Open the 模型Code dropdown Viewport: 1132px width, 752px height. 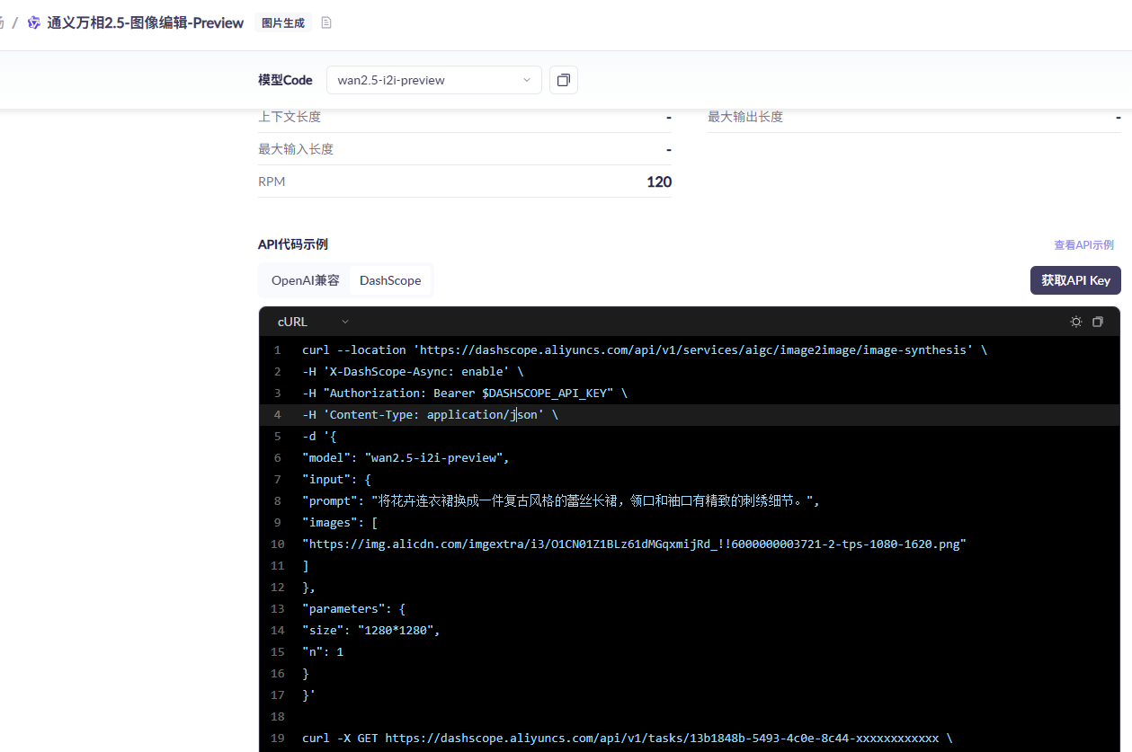tap(433, 80)
